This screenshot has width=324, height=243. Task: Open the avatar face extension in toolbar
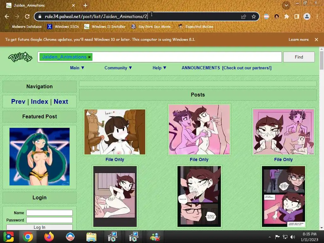pos(277,16)
